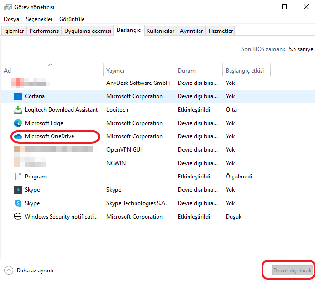Image resolution: width=315 pixels, height=281 pixels.
Task: Switch to the Uygulama geçmişi tab
Action: [88, 31]
